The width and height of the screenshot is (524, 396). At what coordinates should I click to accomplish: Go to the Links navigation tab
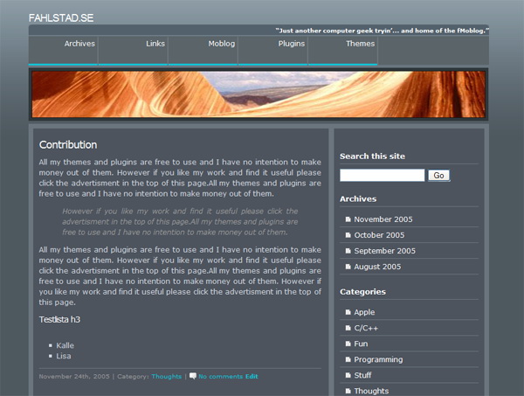155,44
